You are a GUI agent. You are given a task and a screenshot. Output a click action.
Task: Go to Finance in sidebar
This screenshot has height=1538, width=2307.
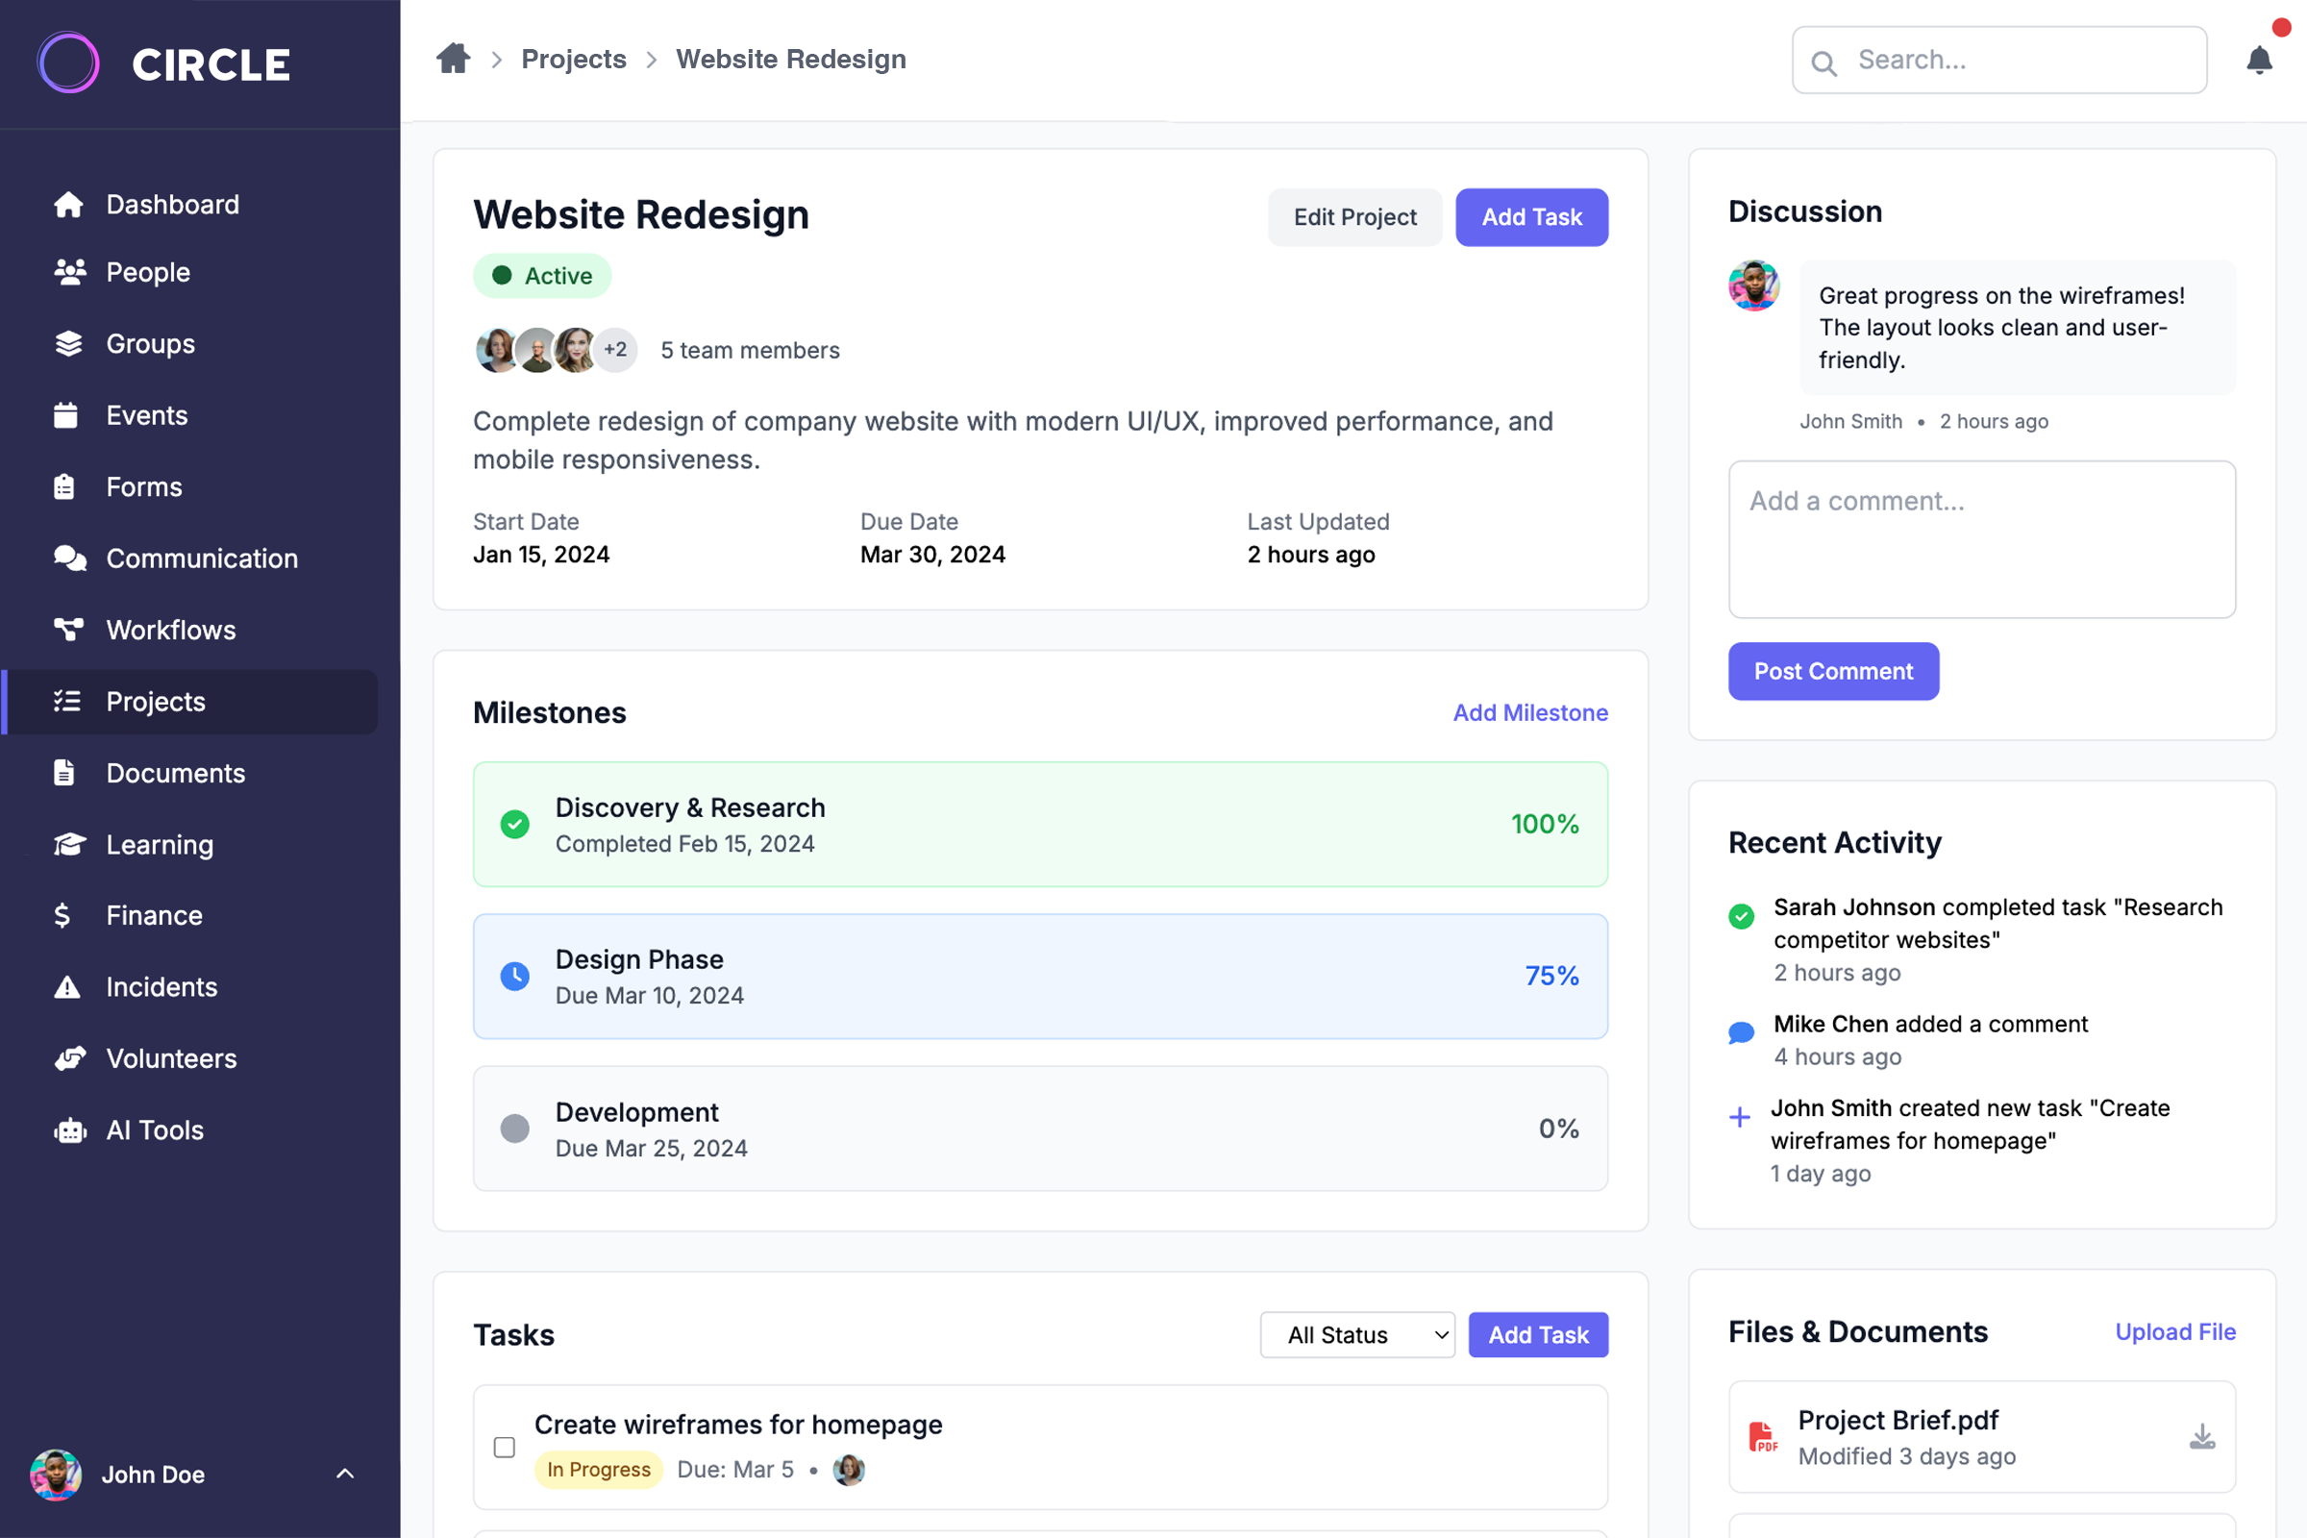154,915
